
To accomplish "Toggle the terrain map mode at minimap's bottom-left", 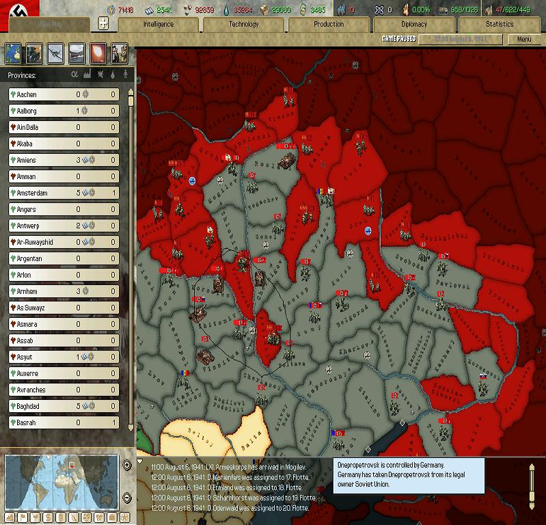I will point(10,517).
